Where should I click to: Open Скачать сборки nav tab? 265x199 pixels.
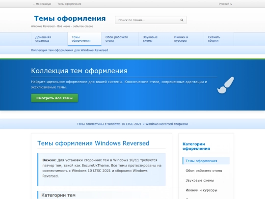219,39
